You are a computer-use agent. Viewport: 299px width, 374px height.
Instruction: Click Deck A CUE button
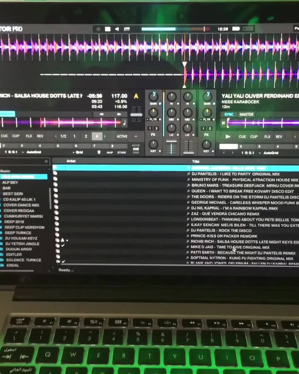point(4,136)
